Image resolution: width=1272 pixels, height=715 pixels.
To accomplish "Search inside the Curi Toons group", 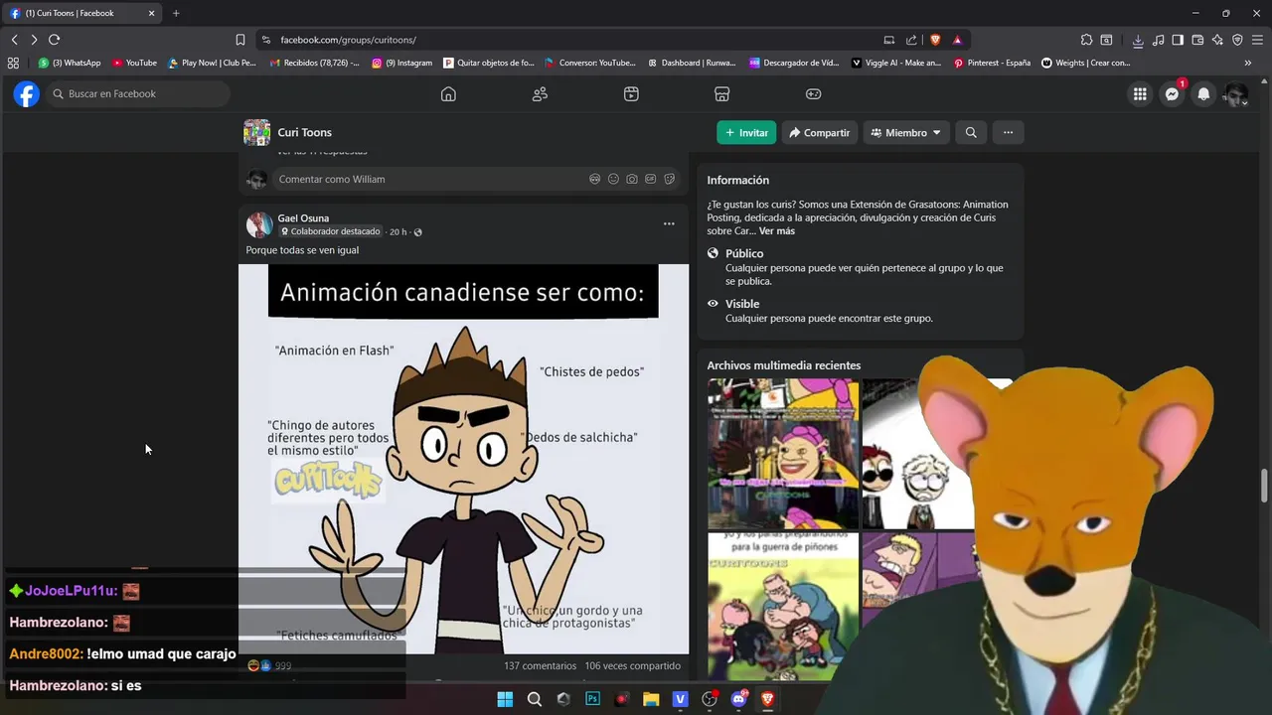I will click(x=971, y=132).
